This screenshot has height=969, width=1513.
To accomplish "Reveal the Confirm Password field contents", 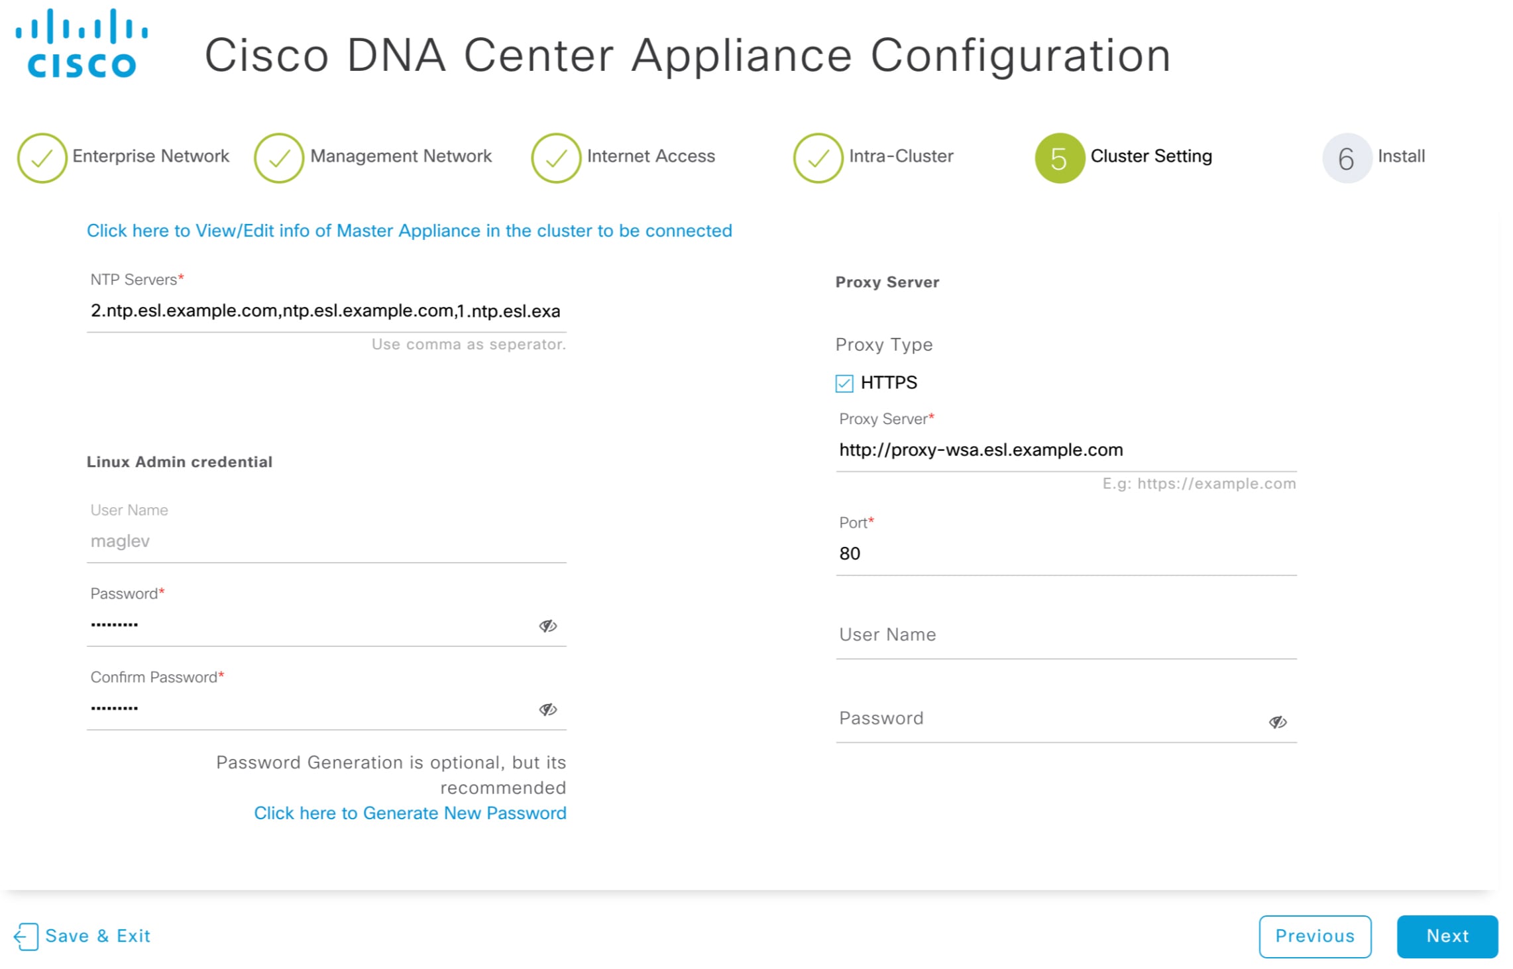I will coord(549,709).
